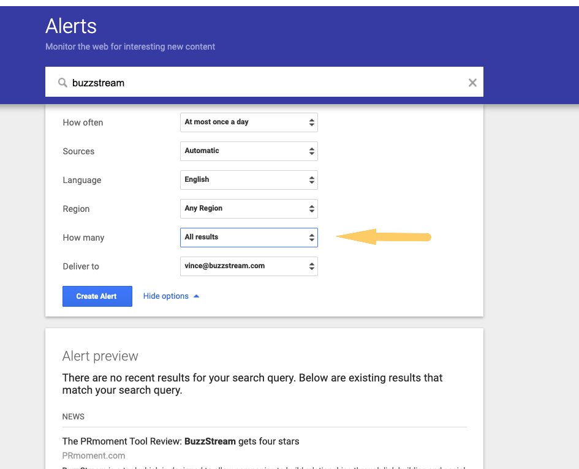Click the up arrow beside Hide options
This screenshot has width=579, height=469.
pyautogui.click(x=196, y=296)
